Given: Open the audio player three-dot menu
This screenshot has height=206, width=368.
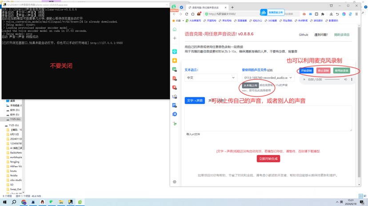Looking at the screenshot, I should pos(352,80).
